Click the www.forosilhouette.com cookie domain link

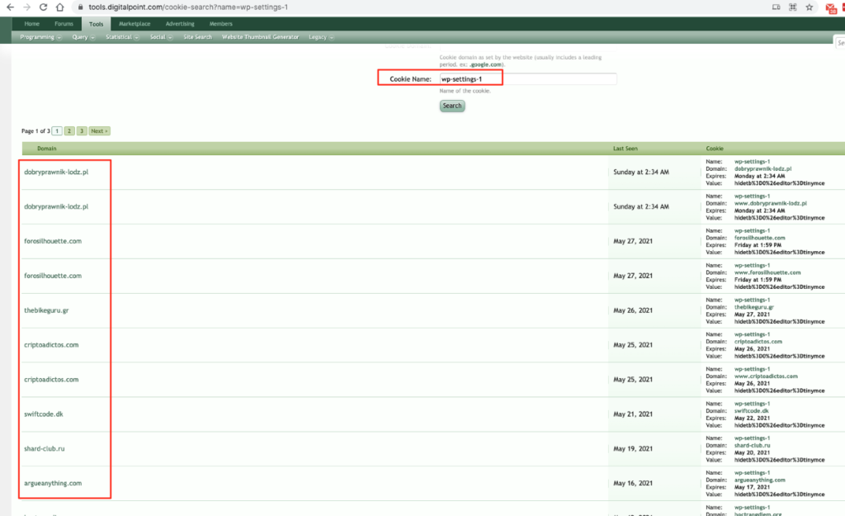click(767, 272)
